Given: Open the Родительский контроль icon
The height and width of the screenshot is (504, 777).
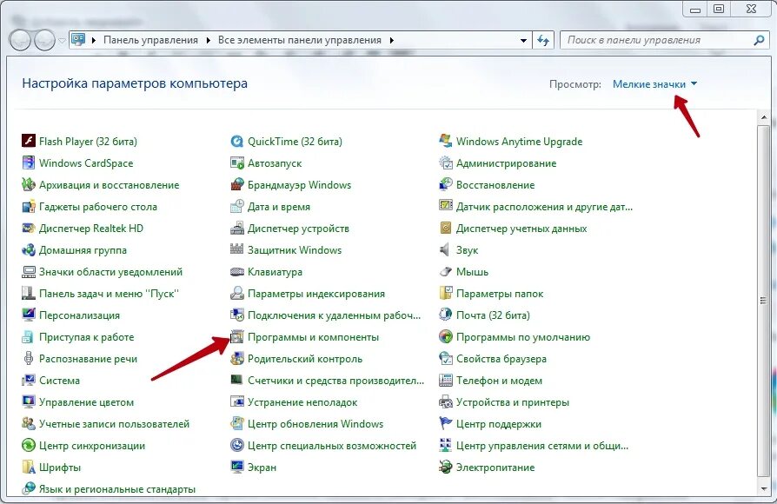Looking at the screenshot, I should (x=237, y=359).
